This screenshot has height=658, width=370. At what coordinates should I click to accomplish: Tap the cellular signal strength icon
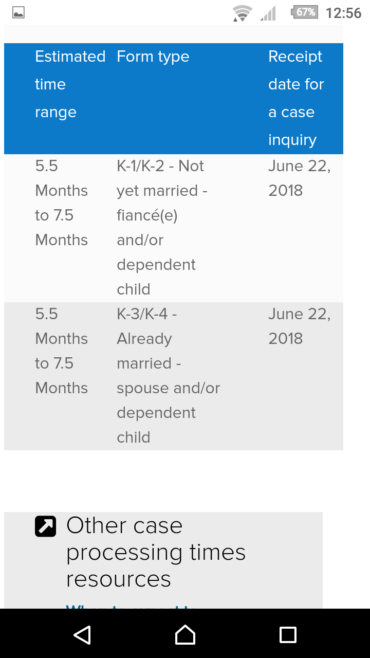click(268, 13)
